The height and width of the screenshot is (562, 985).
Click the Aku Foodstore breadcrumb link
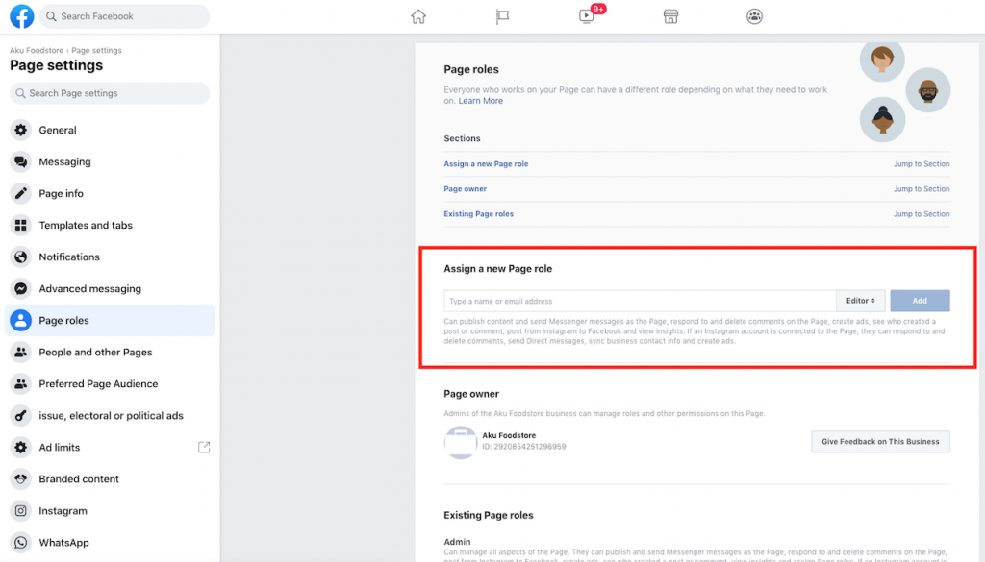(x=37, y=50)
